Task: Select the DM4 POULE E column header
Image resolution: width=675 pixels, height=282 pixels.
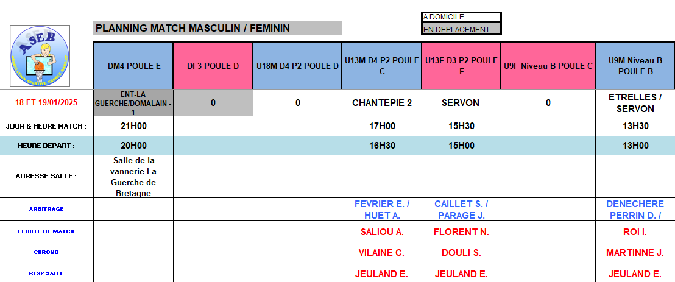Action: point(133,66)
